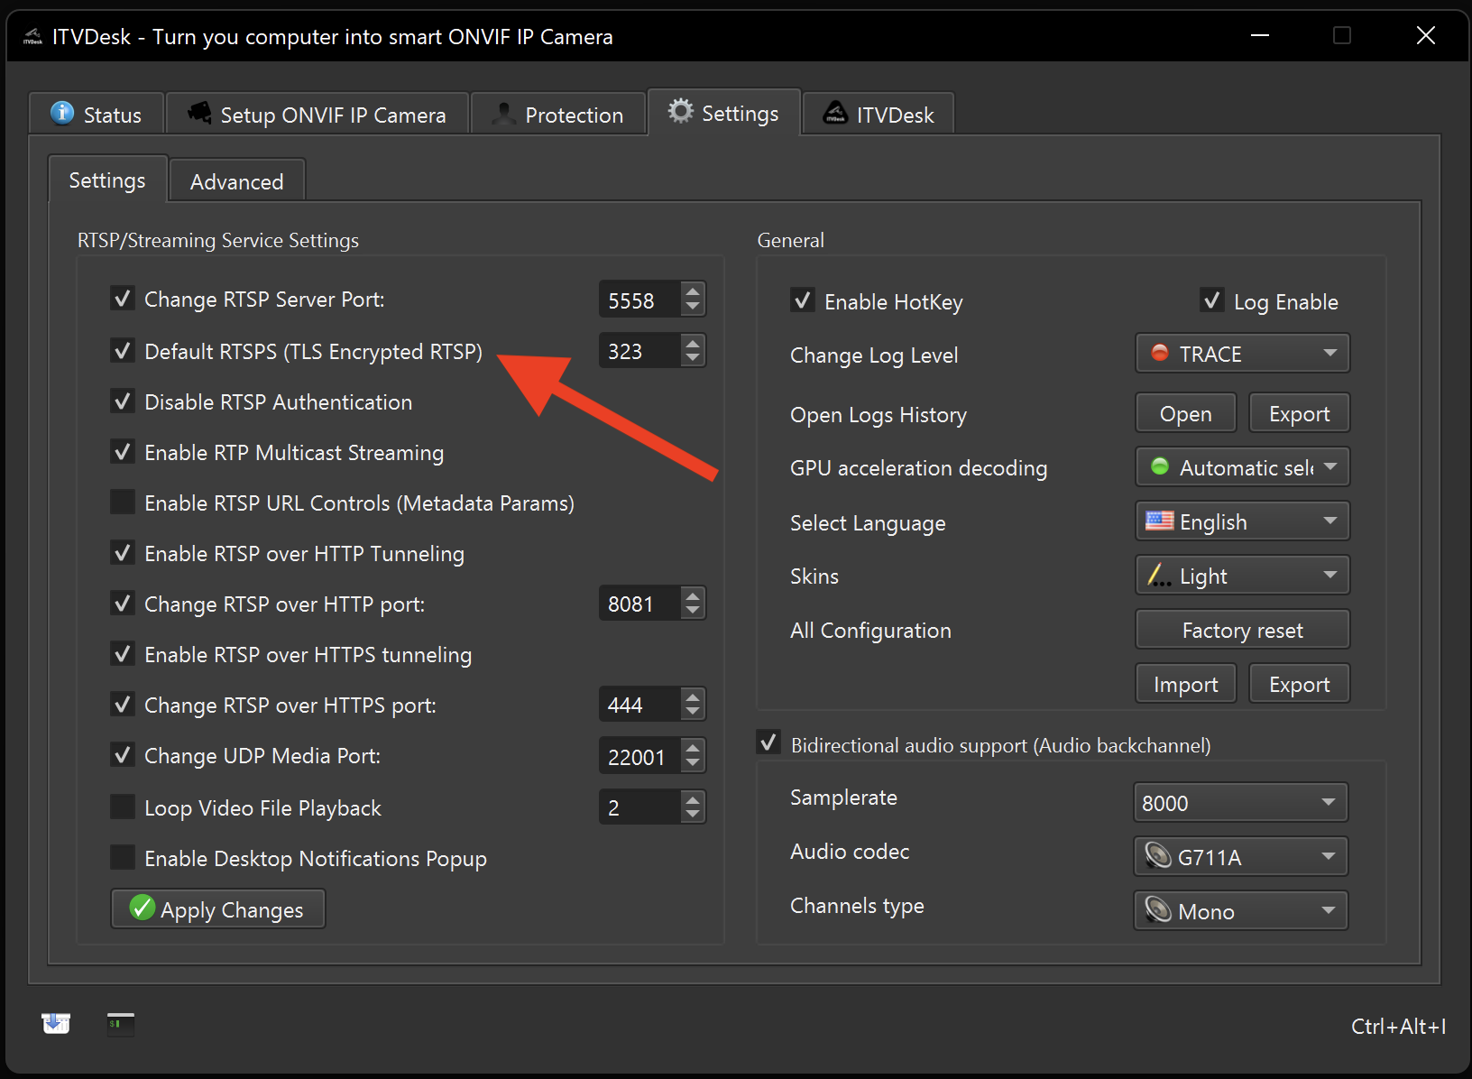The height and width of the screenshot is (1079, 1472).
Task: Check Loop Video File Playback
Action: pos(123,806)
